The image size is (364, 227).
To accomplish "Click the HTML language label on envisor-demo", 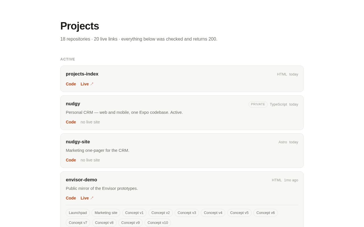I will point(277,180).
